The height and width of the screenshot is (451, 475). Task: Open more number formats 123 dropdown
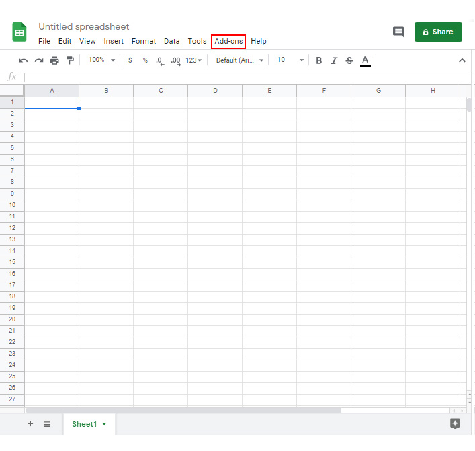tap(194, 60)
